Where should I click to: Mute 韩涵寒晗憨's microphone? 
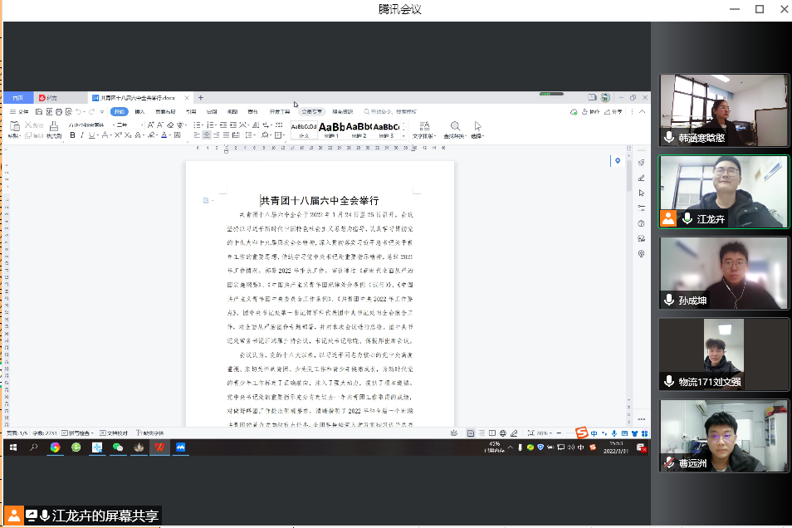click(x=667, y=138)
